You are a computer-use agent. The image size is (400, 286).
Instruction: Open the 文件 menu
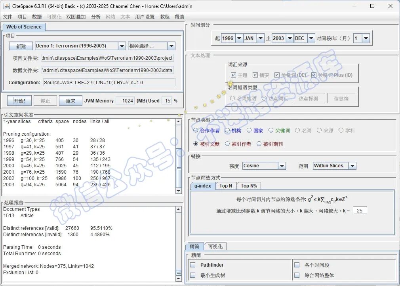[x=8, y=17]
